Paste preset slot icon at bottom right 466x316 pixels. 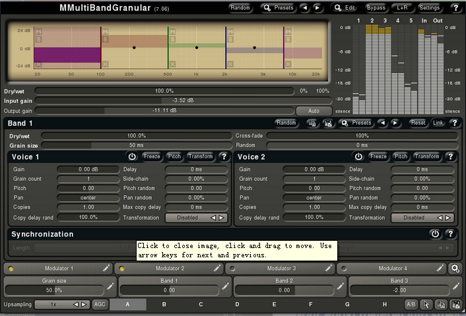point(455,304)
